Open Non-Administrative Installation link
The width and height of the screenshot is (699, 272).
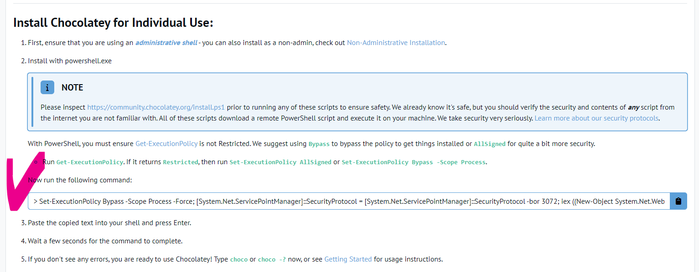[x=396, y=43]
